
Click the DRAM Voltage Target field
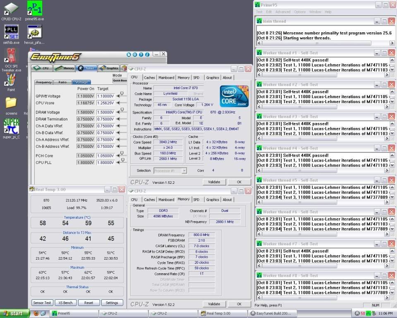pyautogui.click(x=105, y=112)
